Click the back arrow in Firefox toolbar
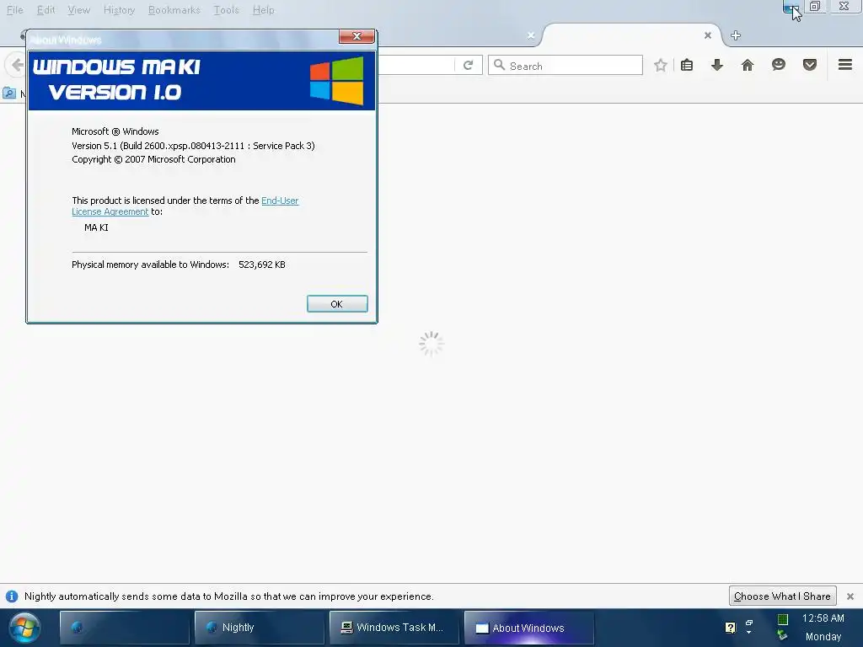 click(x=17, y=65)
